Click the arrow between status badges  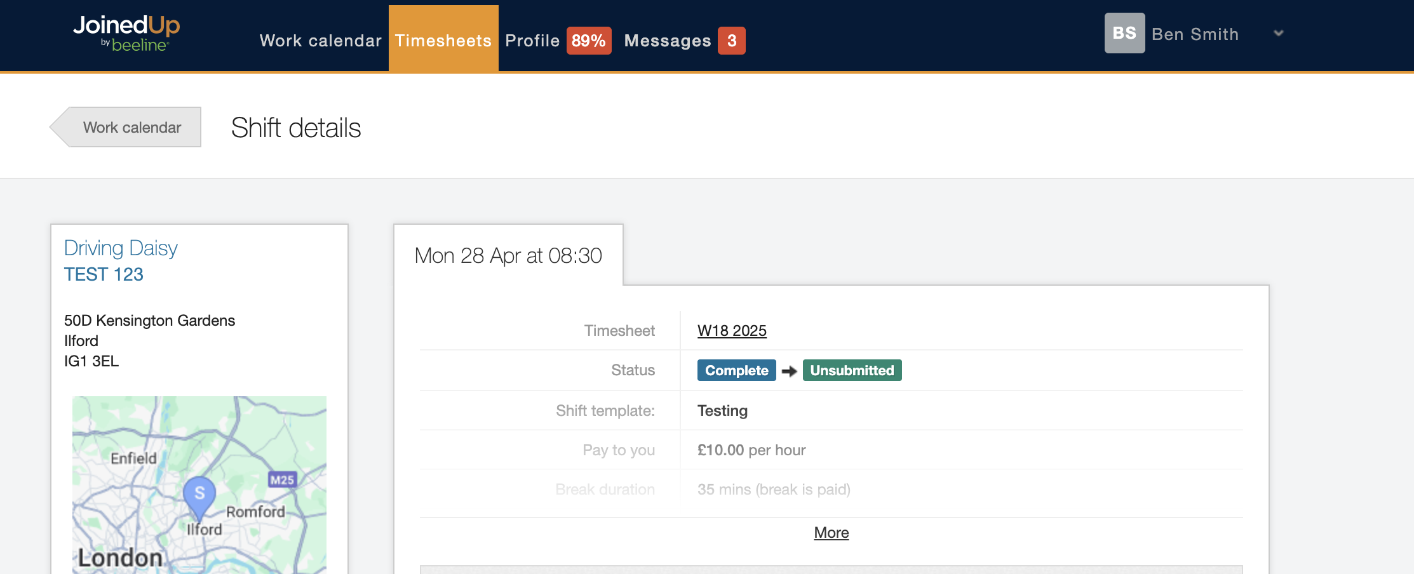click(789, 371)
